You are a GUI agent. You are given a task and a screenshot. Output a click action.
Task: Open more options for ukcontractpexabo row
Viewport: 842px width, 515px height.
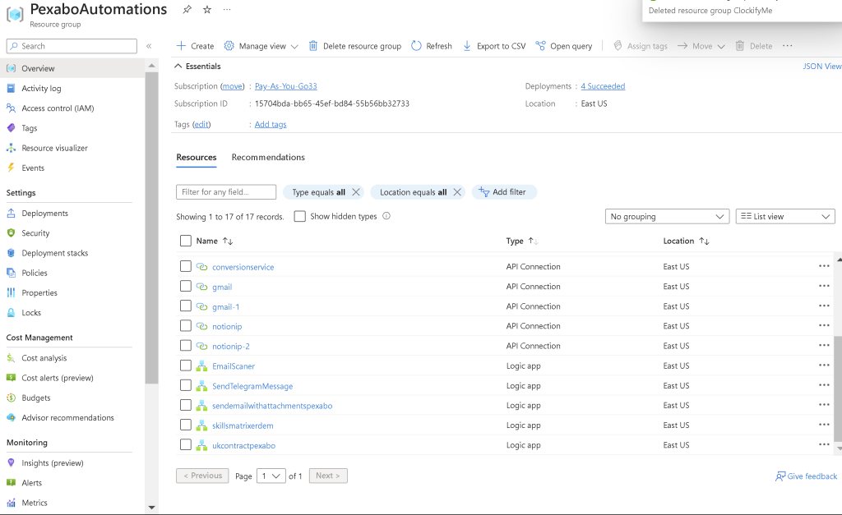coord(824,444)
